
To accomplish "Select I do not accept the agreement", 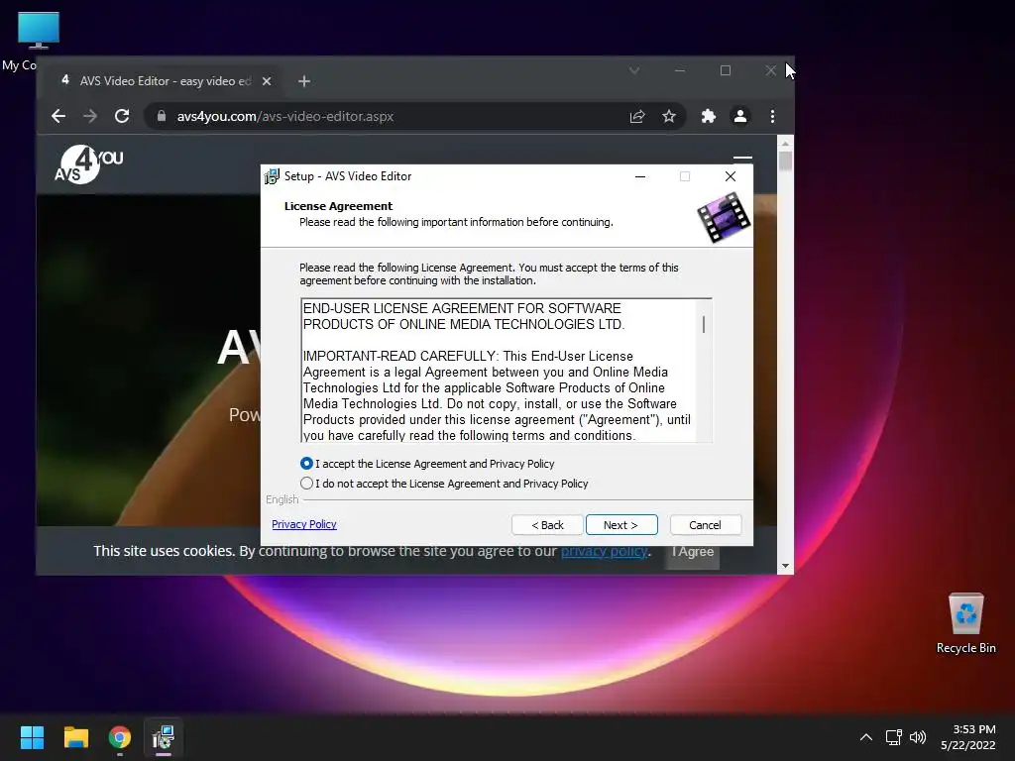I will pyautogui.click(x=444, y=484).
